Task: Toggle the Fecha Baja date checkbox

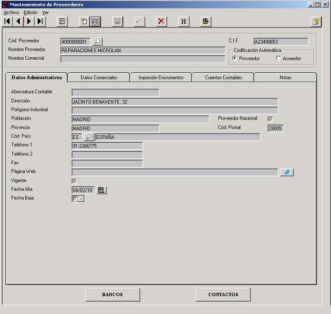Action: point(75,198)
